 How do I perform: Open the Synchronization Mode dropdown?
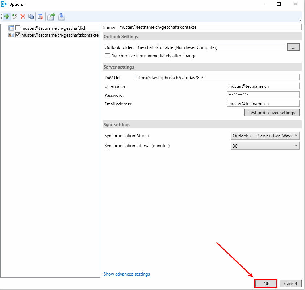(265, 136)
